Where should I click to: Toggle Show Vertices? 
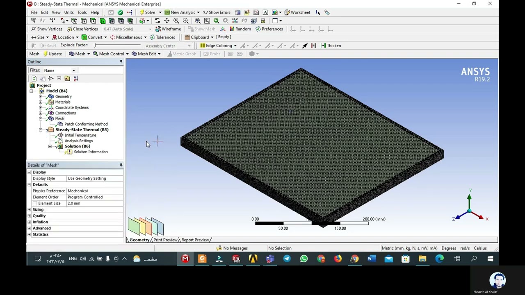tap(46, 29)
